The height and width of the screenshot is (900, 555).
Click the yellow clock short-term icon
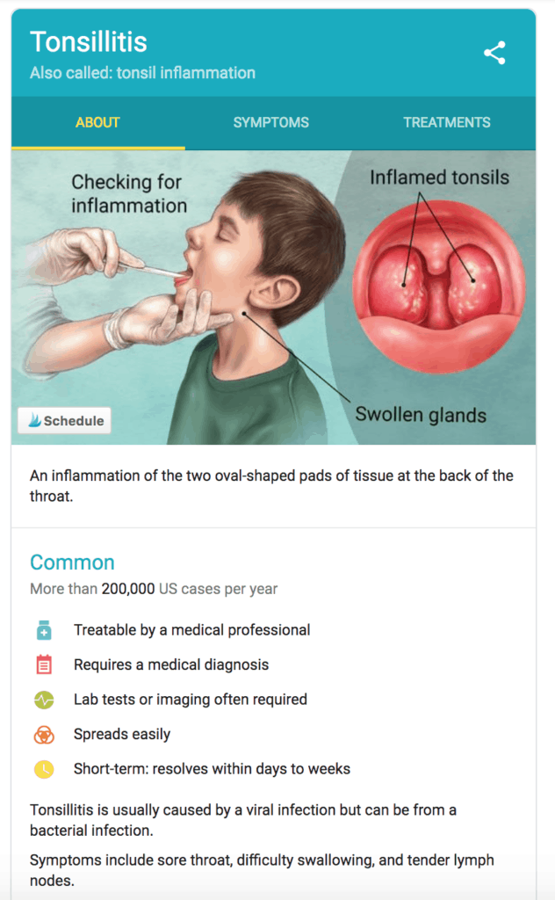pyautogui.click(x=44, y=769)
